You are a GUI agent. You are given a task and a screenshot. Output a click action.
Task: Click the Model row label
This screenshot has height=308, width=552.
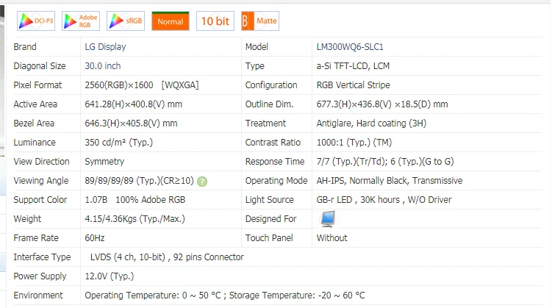257,47
